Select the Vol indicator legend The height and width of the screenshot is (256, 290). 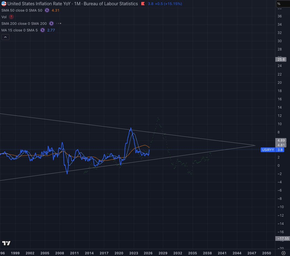tap(4, 17)
